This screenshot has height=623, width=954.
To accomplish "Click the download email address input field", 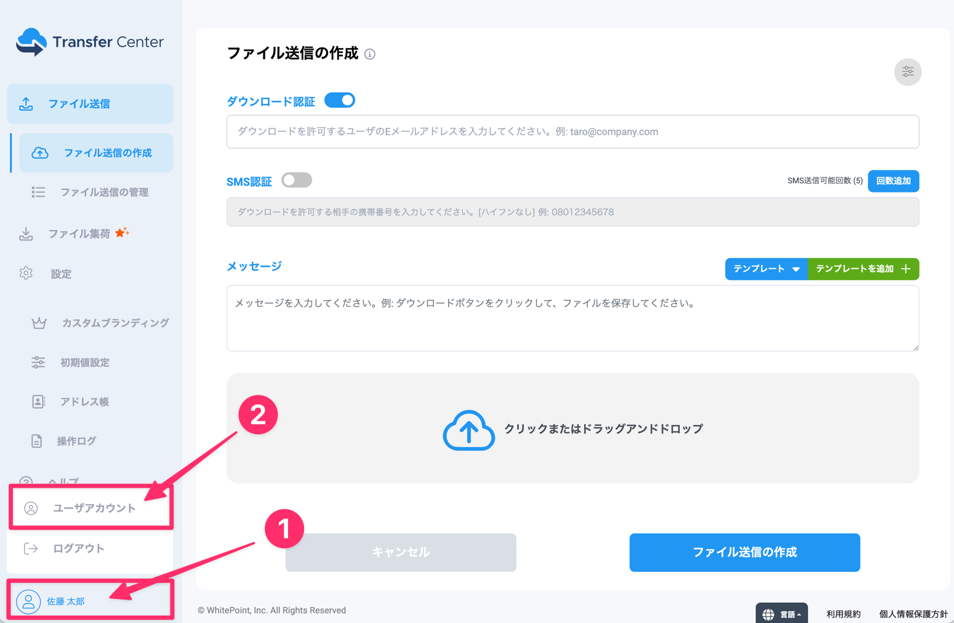I will click(x=572, y=132).
